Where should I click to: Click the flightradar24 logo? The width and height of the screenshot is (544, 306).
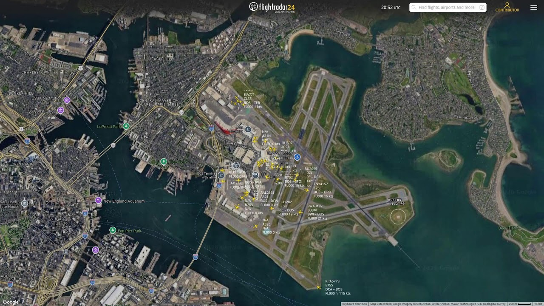tap(272, 7)
